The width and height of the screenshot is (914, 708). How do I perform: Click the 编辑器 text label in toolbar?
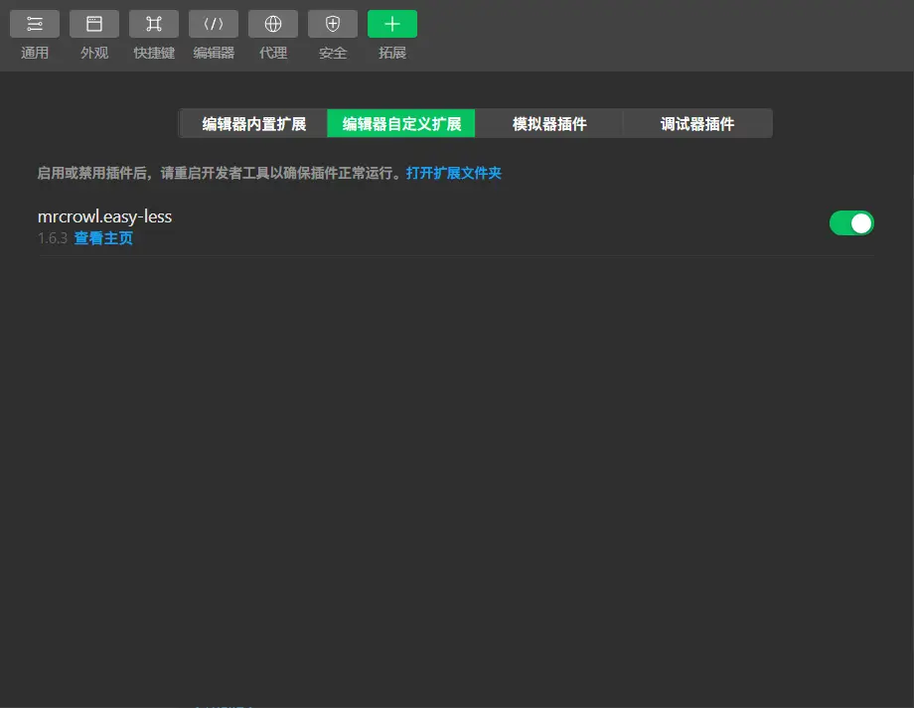pos(214,53)
